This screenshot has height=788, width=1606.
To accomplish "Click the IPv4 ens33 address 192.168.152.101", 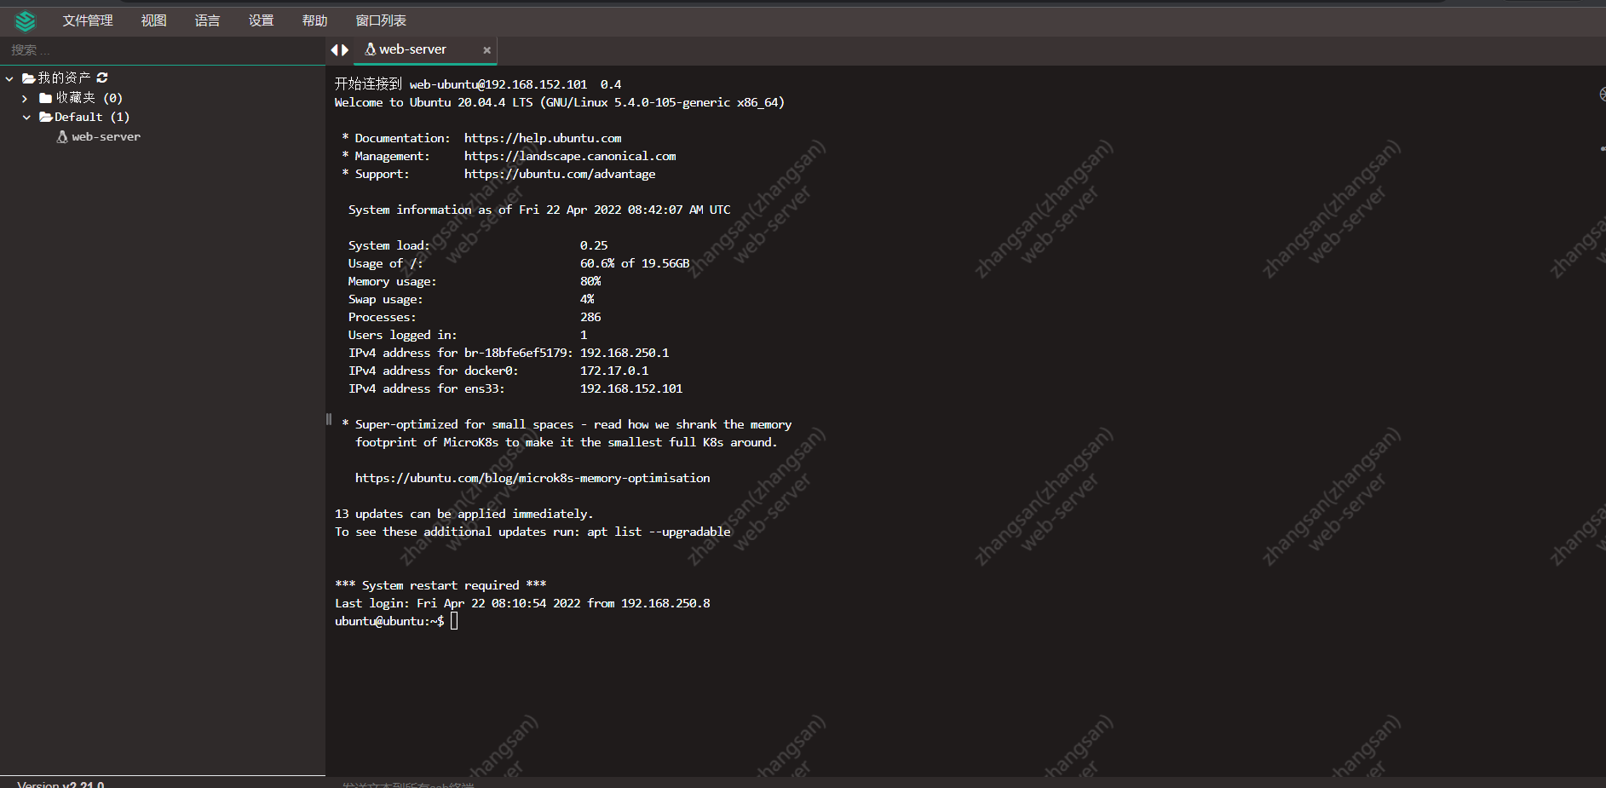I will [x=631, y=388].
